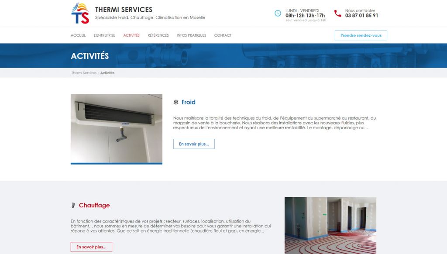
Task: Open the Froid heading link
Action: click(189, 102)
